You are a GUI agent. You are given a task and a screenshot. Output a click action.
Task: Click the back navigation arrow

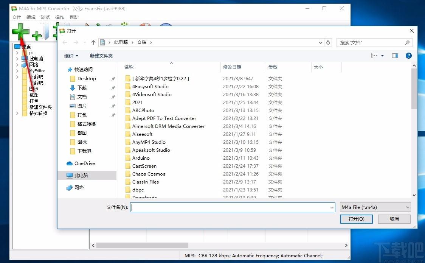point(65,42)
